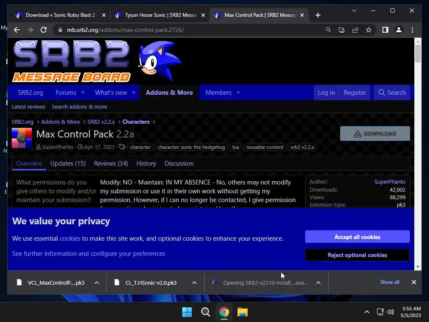
Task: Select Addons & More nav item
Action: point(169,93)
